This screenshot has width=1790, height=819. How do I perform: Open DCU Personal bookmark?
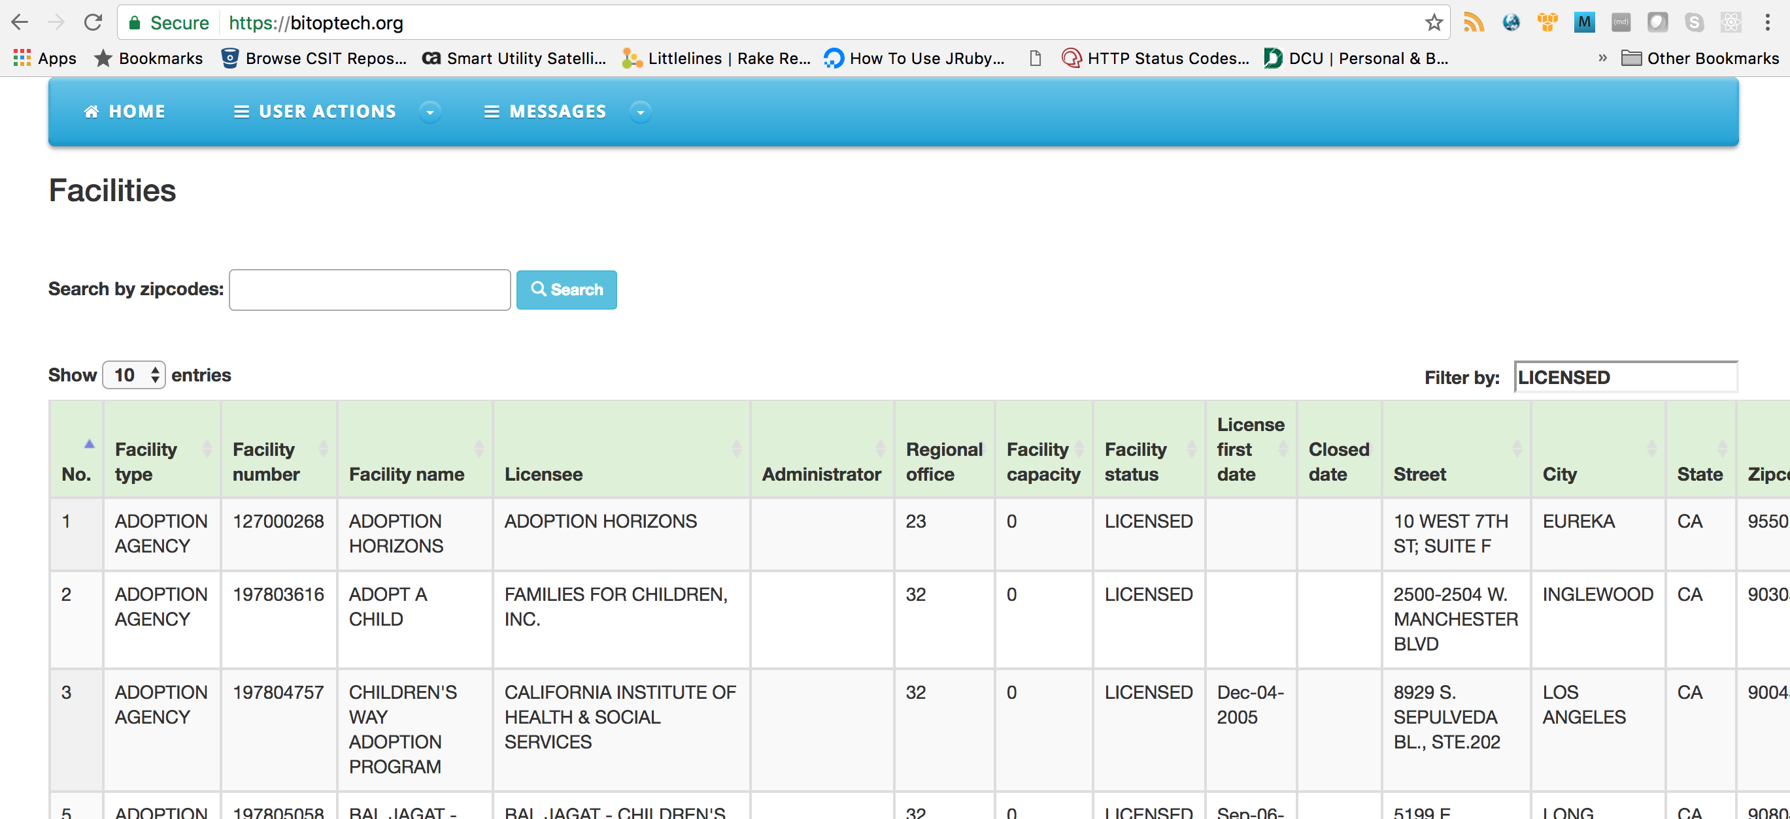click(1356, 58)
